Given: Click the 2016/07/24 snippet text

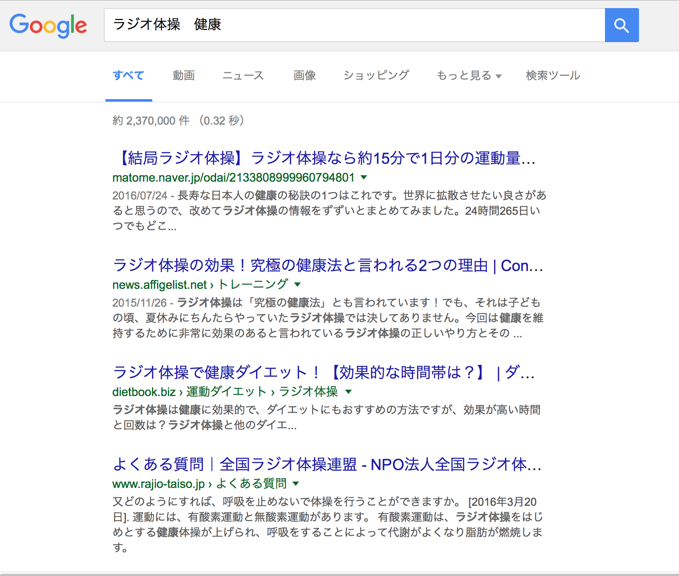Looking at the screenshot, I should click(329, 211).
